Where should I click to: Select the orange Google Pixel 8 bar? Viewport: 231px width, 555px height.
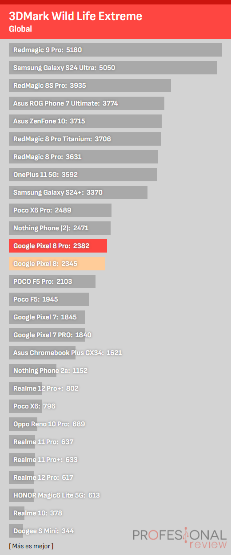57,264
